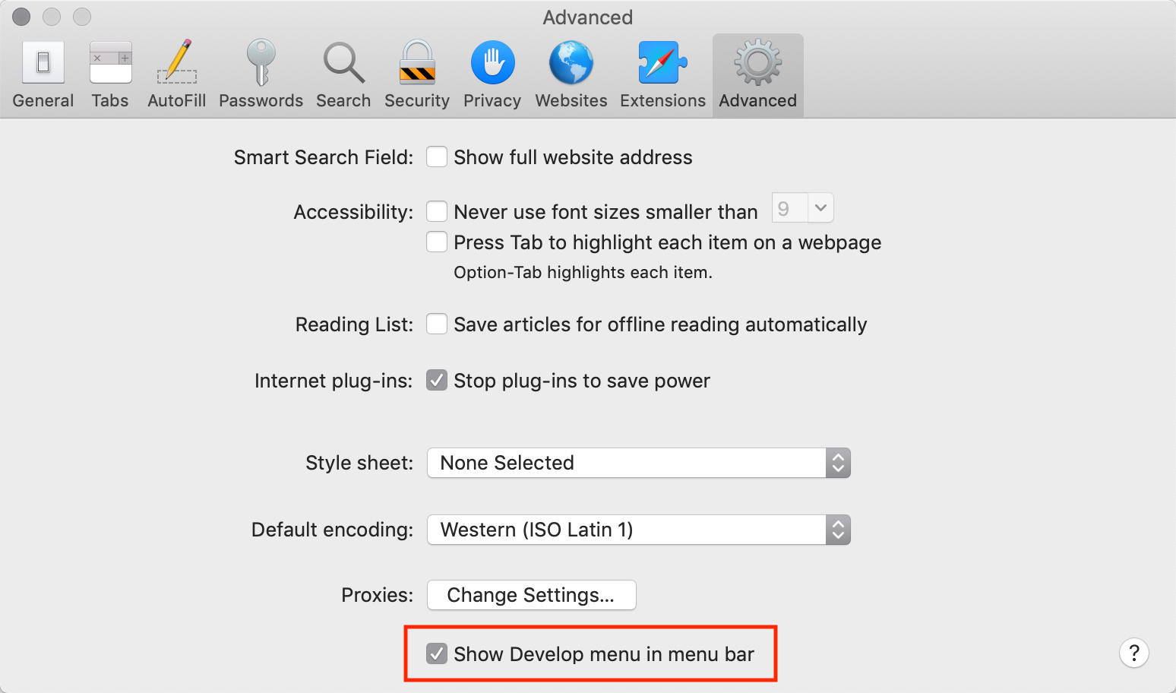Select the AutoFill pencil icon
Viewport: 1176px width, 693px height.
tap(176, 72)
